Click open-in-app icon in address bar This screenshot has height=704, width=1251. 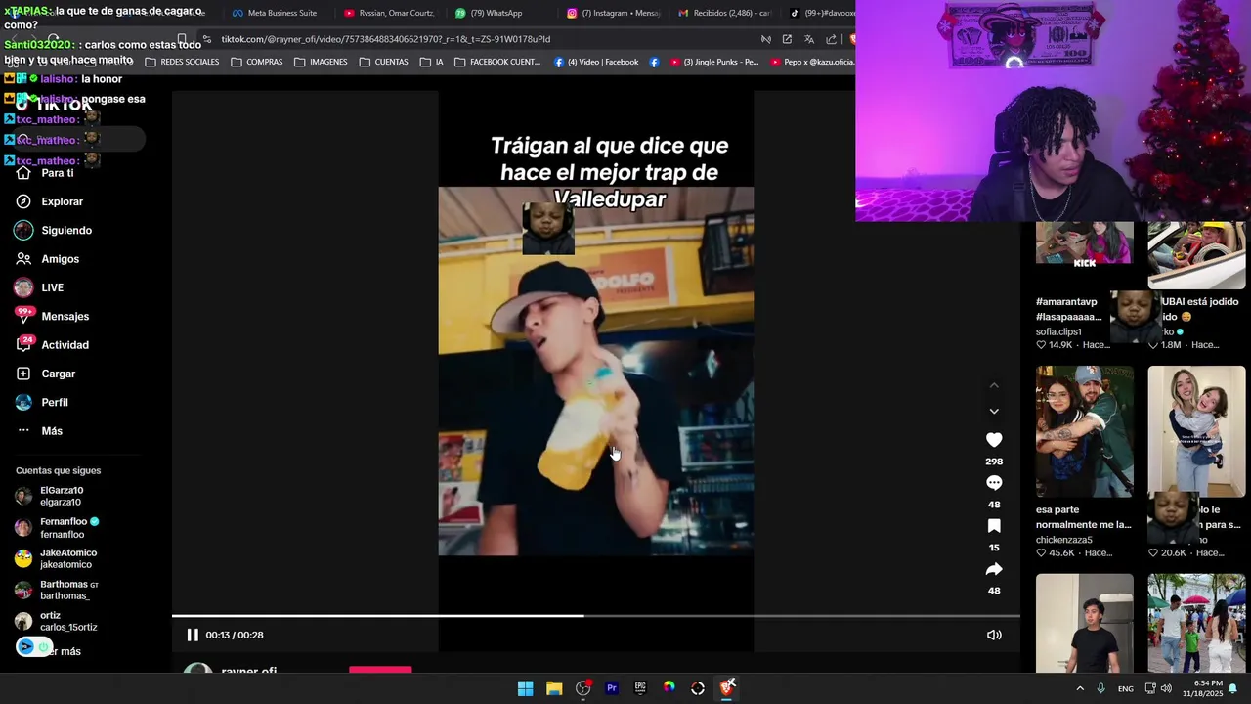787,39
